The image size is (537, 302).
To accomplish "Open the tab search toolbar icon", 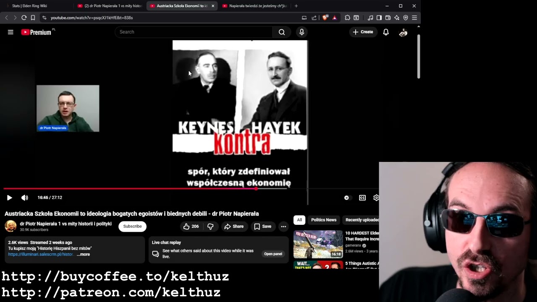I will click(356, 18).
